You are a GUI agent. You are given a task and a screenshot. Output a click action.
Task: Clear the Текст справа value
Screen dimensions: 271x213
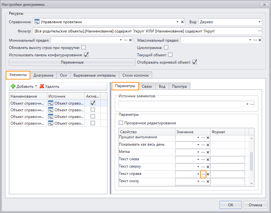click(x=208, y=174)
